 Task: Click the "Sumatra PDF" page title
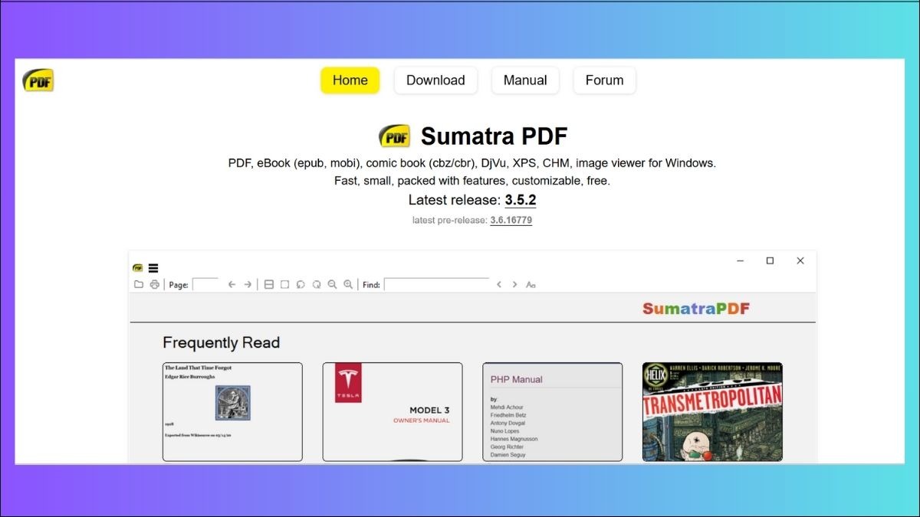[x=494, y=136]
